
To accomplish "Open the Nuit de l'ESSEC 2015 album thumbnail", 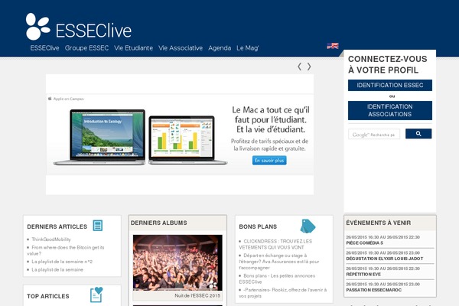I will pos(177,262).
